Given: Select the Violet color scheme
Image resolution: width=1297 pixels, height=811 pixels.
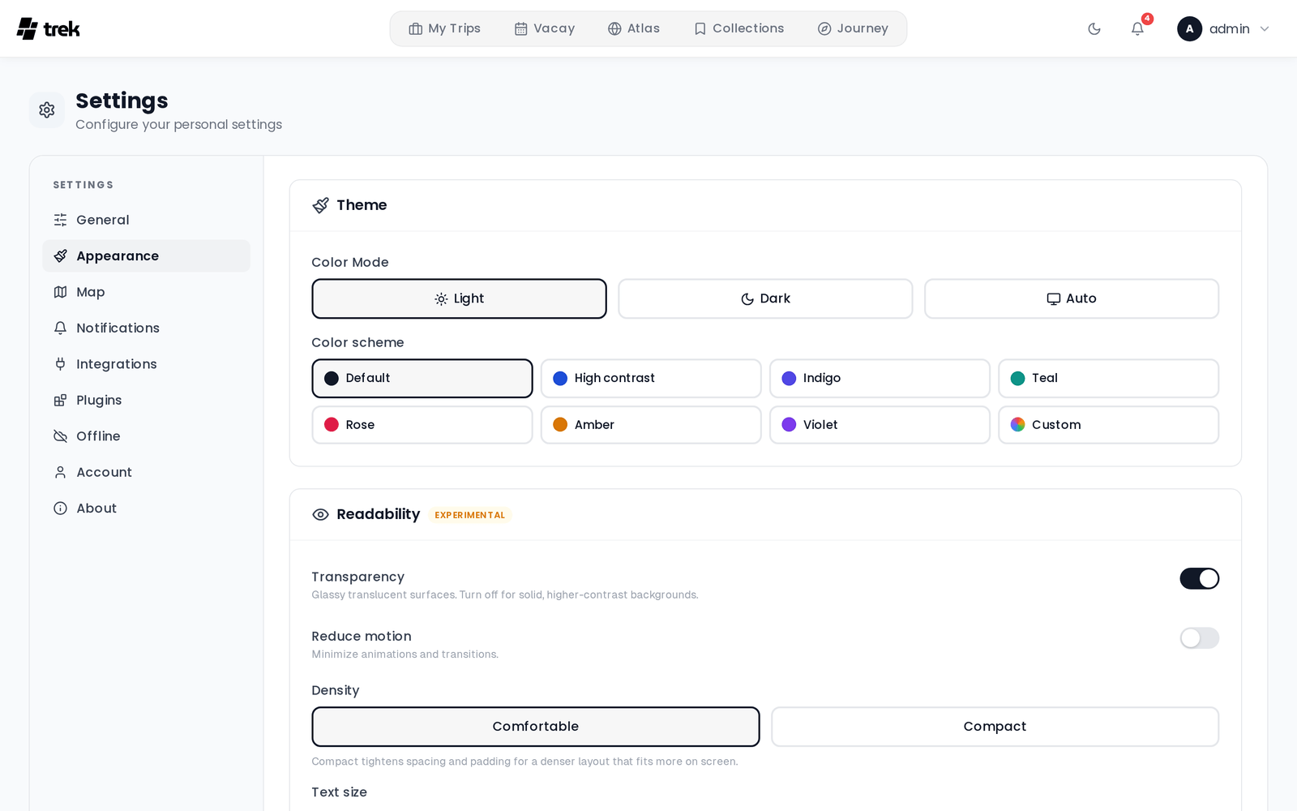Looking at the screenshot, I should pyautogui.click(x=880, y=425).
